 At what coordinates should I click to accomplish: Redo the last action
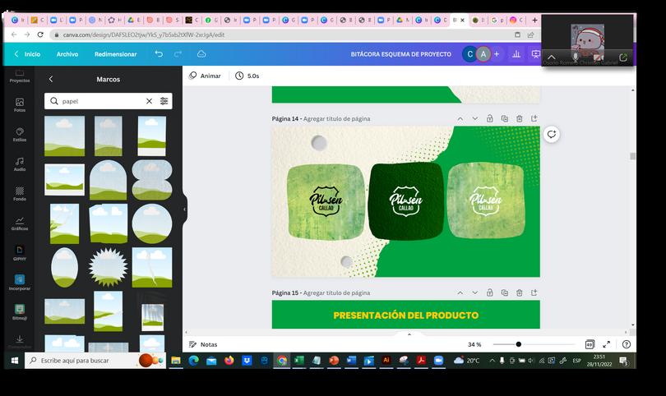tap(178, 54)
